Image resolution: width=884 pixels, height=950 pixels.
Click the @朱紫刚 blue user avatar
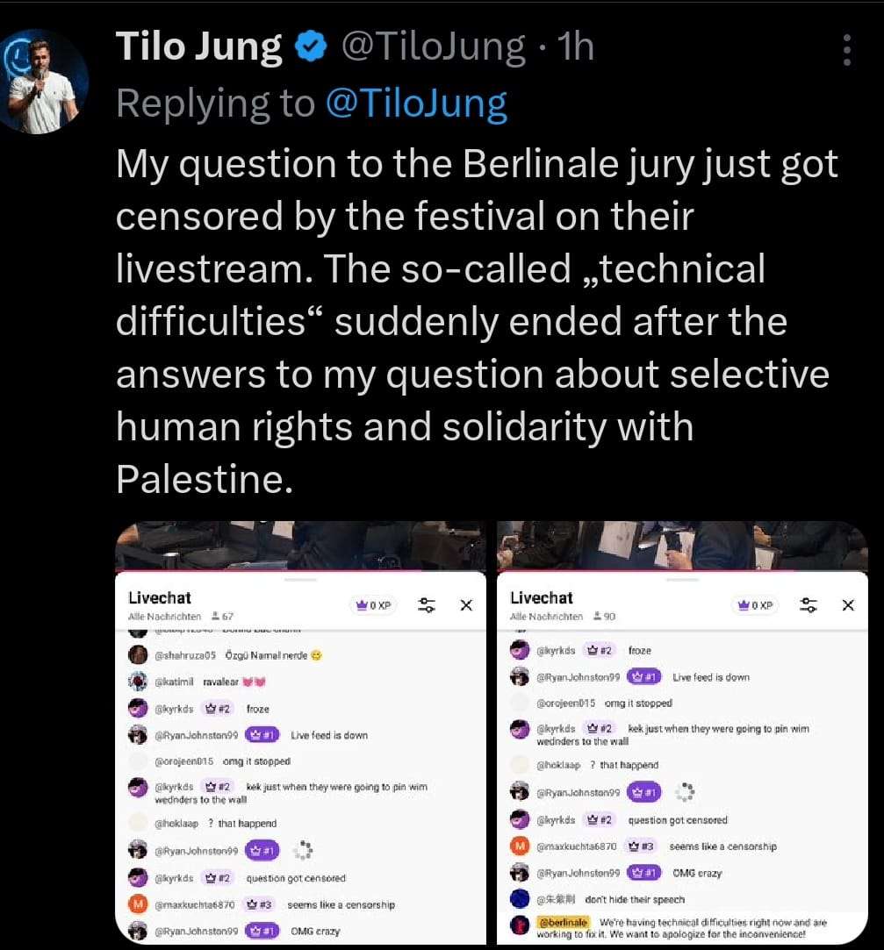click(520, 899)
